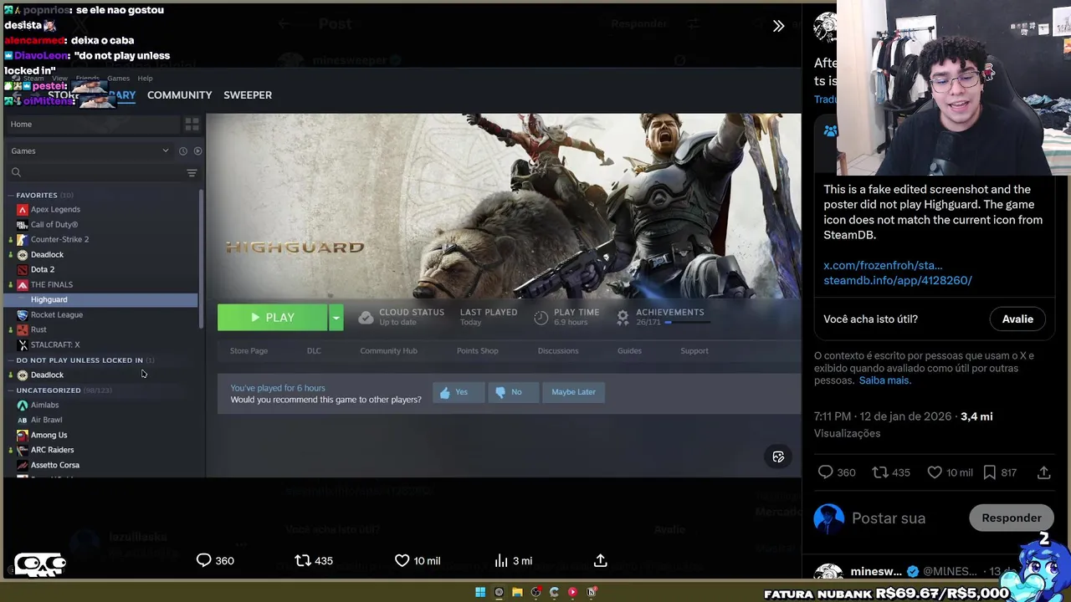Select THE FINALS in library list
This screenshot has height=602, width=1071.
tap(52, 285)
